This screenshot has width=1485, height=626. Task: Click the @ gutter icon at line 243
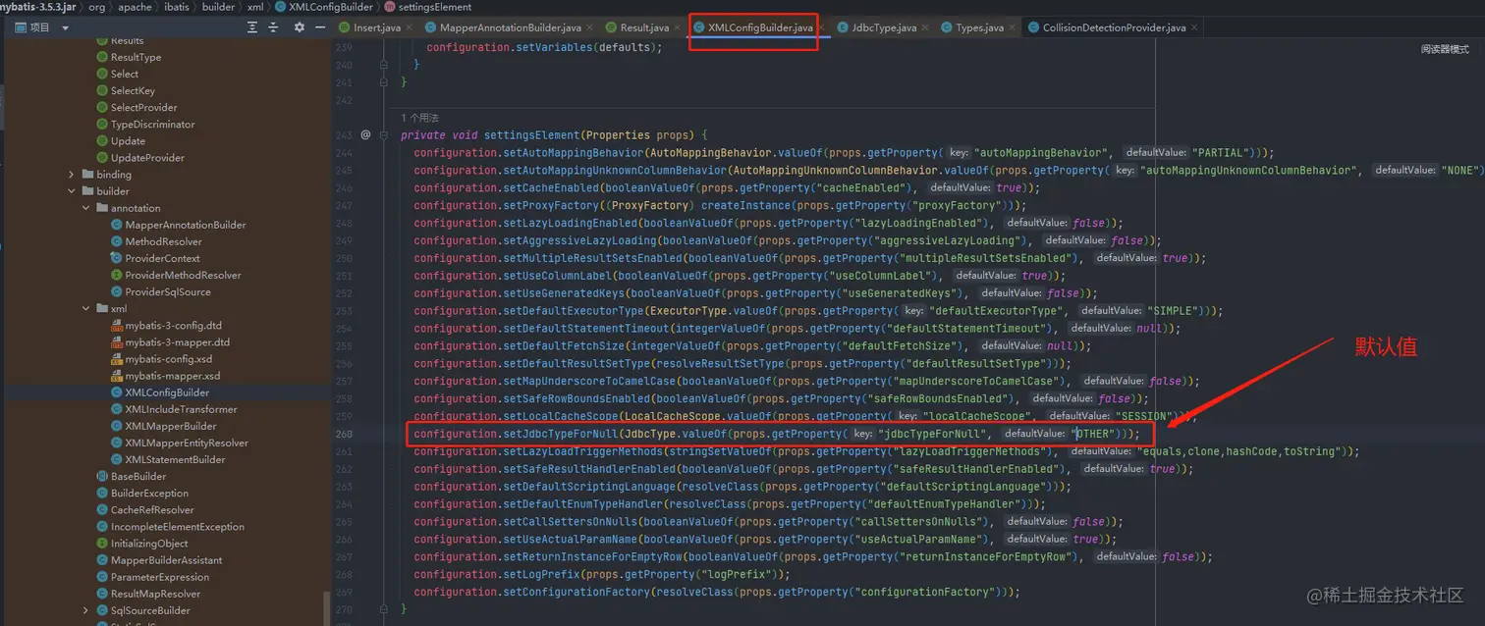tap(365, 135)
